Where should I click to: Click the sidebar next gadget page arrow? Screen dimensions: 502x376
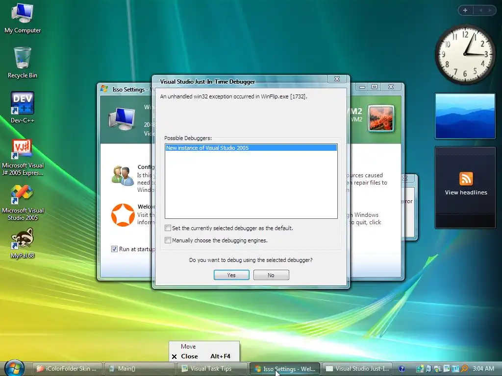tap(490, 10)
